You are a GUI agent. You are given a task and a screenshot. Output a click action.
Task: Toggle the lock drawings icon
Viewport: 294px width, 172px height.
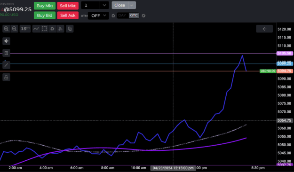coord(6,77)
